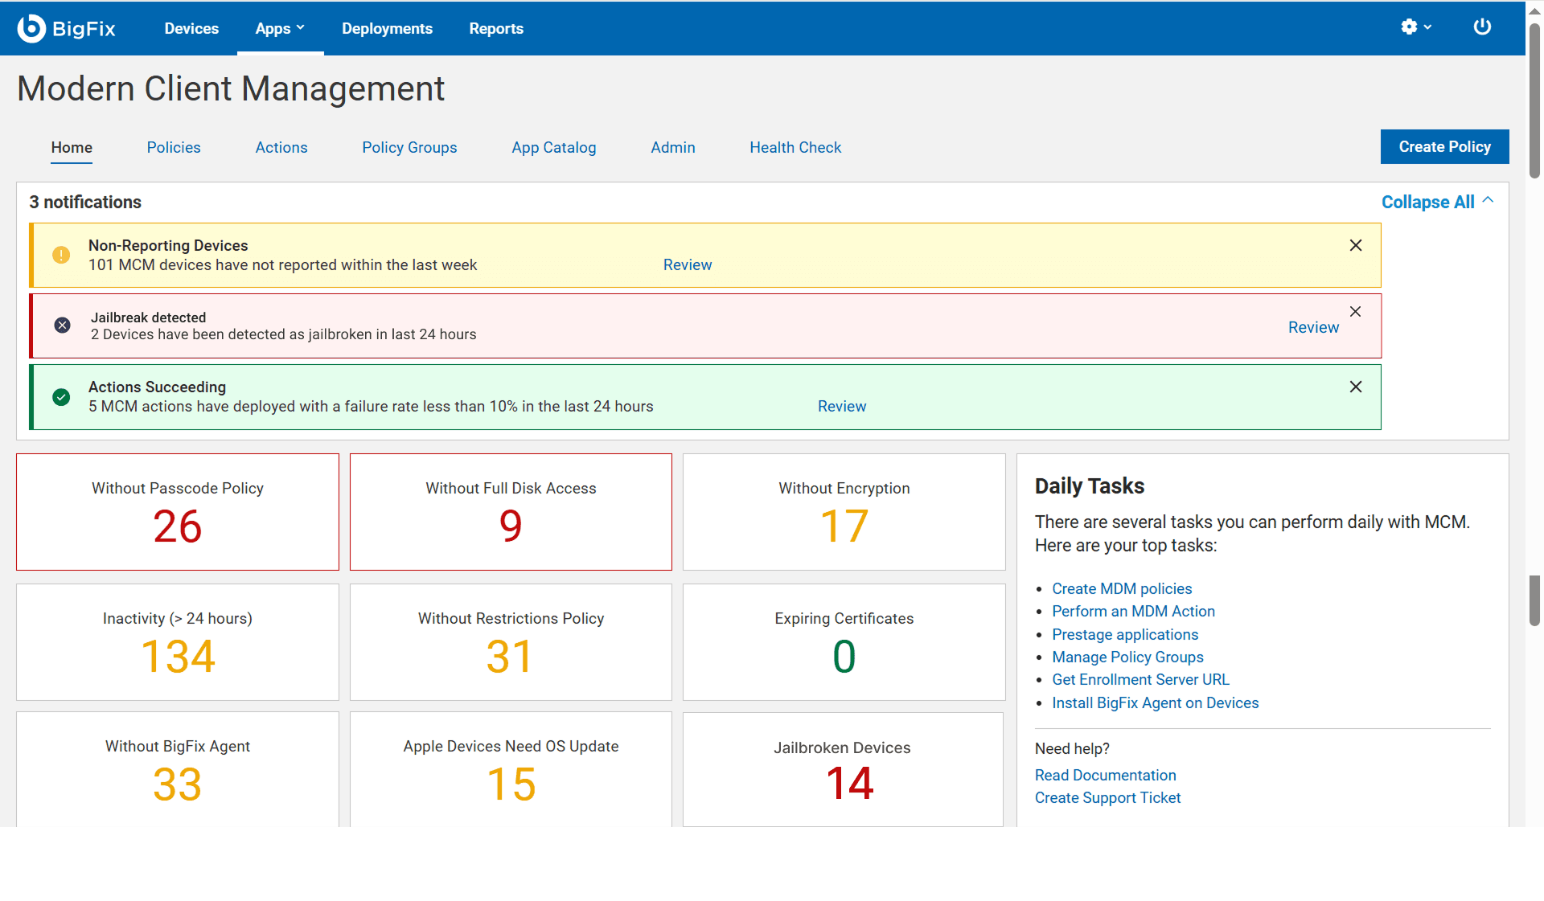1544x901 pixels.
Task: Click the Create MDM policies link
Action: tap(1122, 589)
